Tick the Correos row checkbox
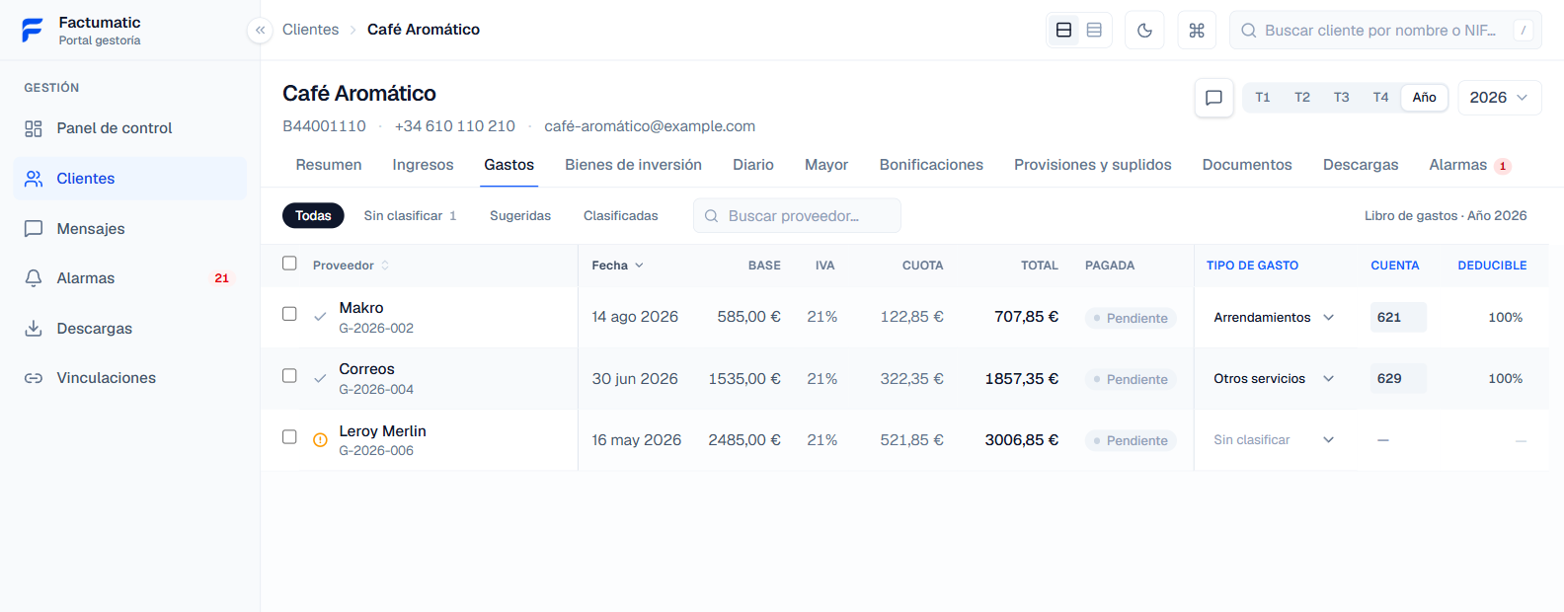Image resolution: width=1564 pixels, height=612 pixels. tap(289, 376)
